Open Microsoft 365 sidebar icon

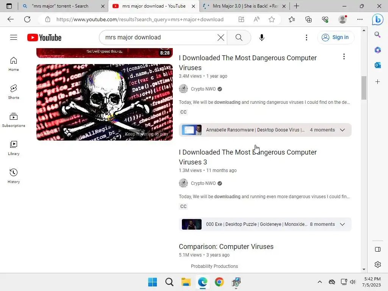(x=377, y=50)
